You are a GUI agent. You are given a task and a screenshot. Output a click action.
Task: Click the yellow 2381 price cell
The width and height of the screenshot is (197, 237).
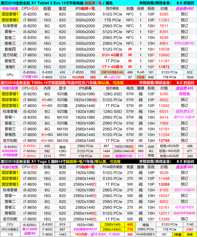click(190, 229)
